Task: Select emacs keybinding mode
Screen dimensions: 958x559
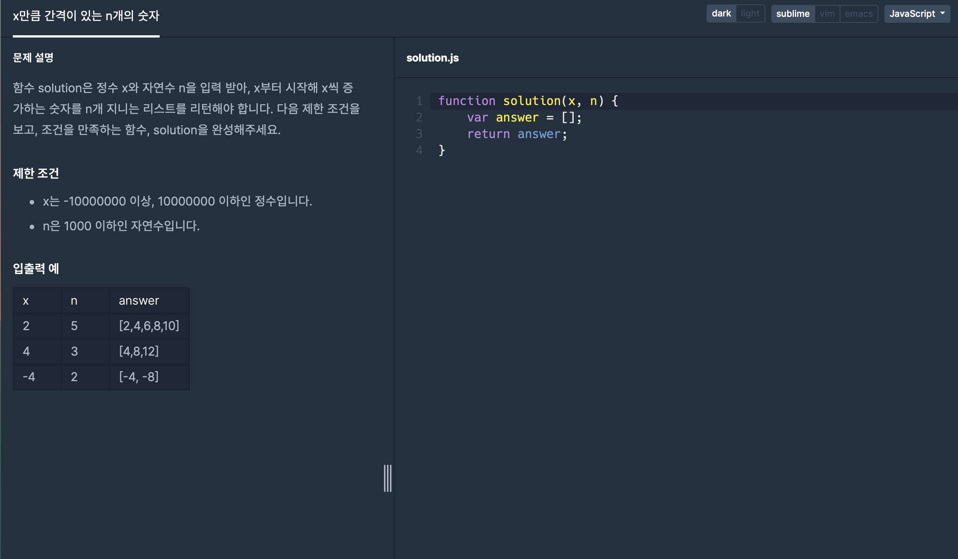Action: [x=858, y=14]
